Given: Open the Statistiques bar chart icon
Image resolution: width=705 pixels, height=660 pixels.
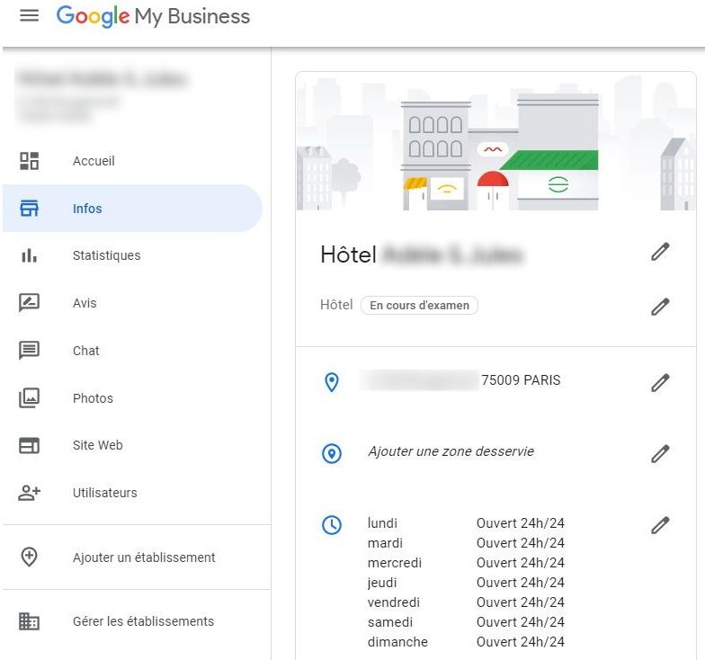Looking at the screenshot, I should 30,256.
